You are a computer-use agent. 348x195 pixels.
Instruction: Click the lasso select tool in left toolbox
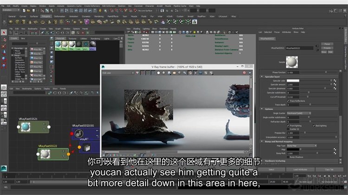coord(4,39)
